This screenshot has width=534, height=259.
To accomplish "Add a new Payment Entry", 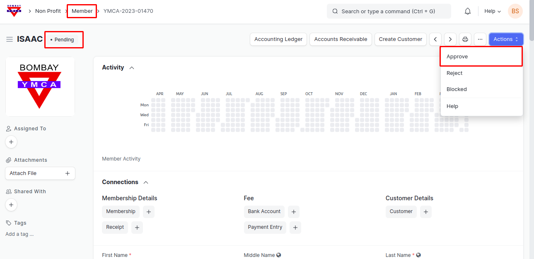I will 295,228.
